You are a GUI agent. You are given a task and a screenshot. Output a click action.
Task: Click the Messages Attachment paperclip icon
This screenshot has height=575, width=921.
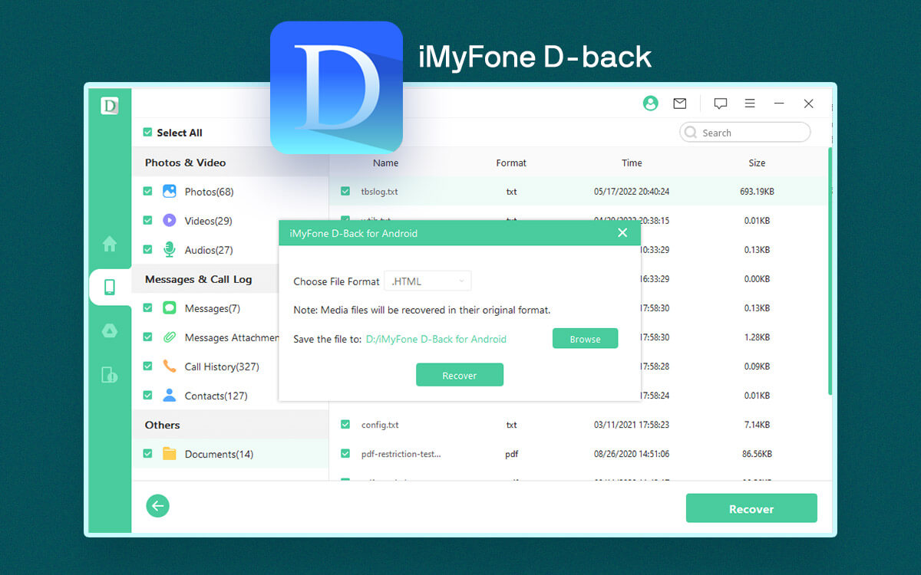point(170,337)
